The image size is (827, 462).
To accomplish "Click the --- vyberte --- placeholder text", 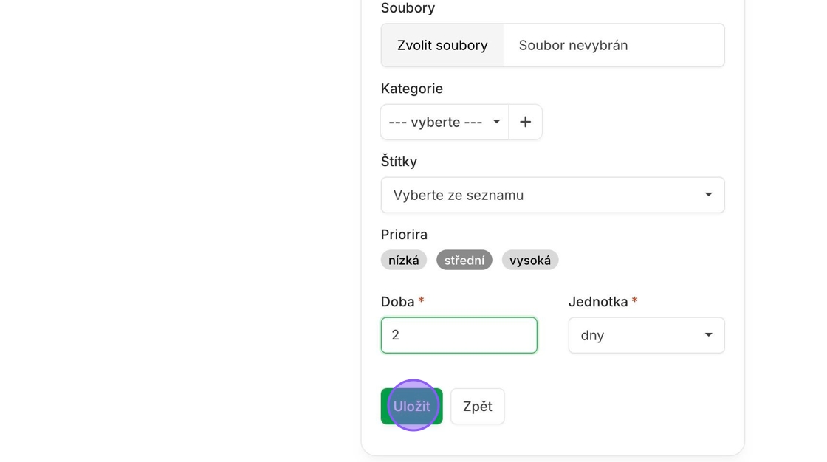I will 435,123.
